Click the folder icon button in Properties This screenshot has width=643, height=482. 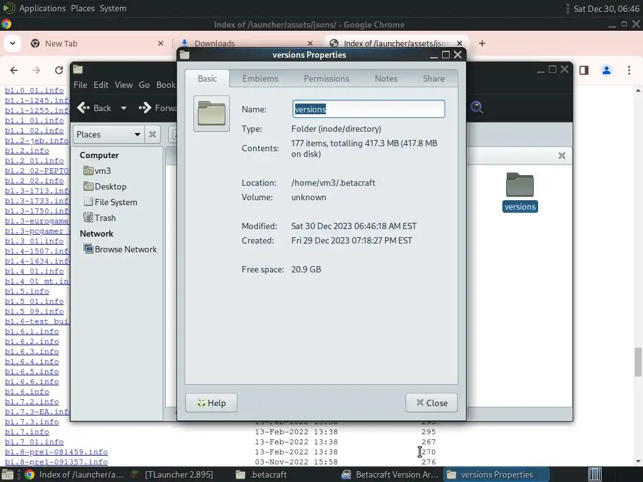(x=212, y=114)
